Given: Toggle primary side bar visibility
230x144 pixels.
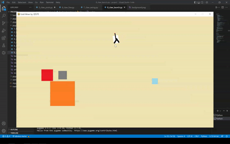Looking at the screenshot, I should pos(195,2).
